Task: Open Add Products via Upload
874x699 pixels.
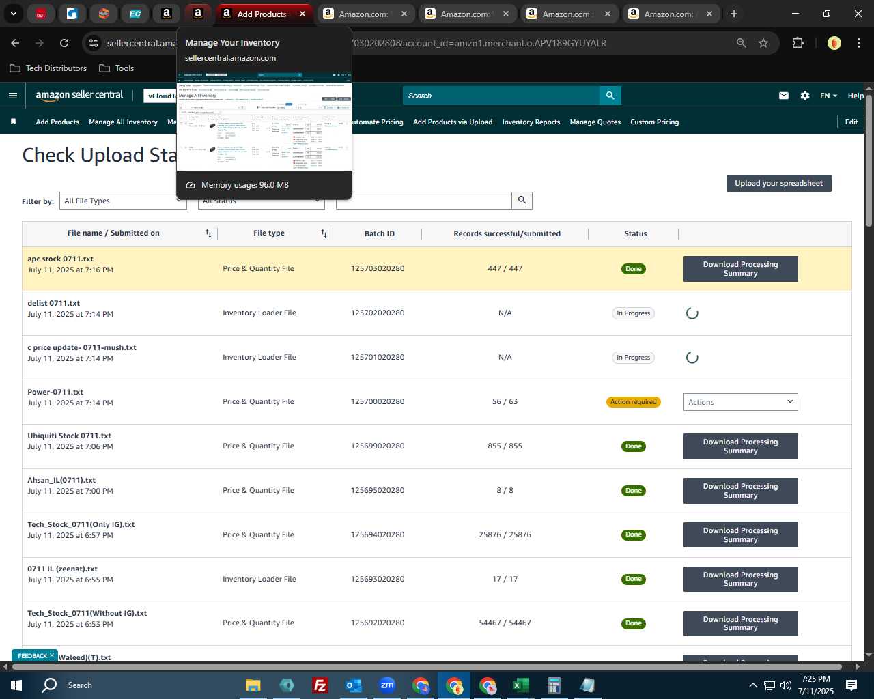Action: coord(453,122)
